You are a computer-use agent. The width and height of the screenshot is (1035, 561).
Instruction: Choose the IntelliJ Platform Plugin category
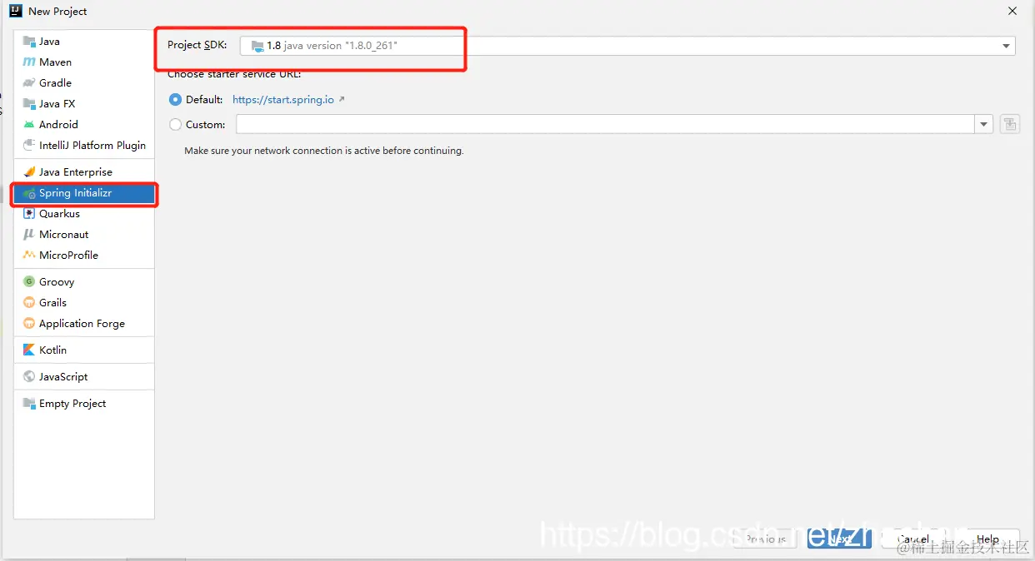[84, 146]
